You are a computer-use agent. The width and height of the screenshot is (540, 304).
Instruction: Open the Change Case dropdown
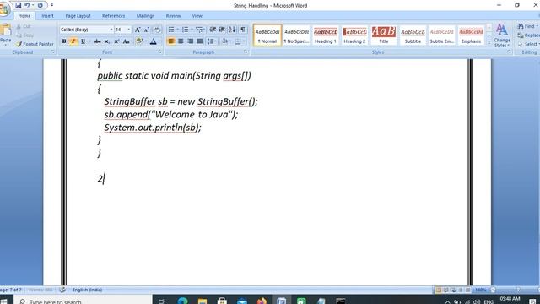click(x=127, y=41)
